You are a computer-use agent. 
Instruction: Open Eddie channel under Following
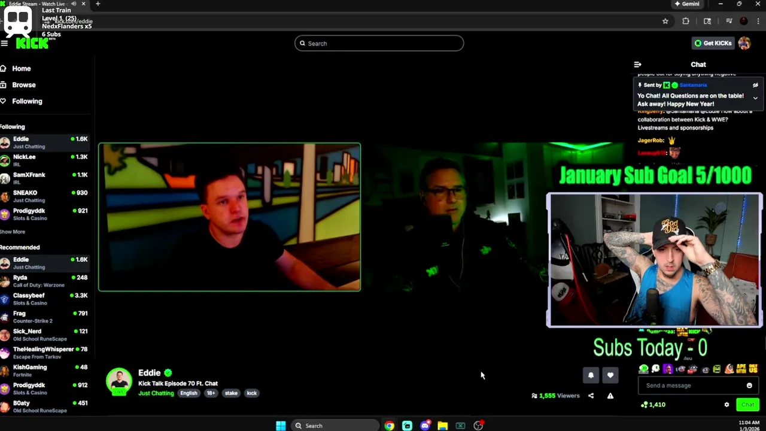tap(45, 142)
